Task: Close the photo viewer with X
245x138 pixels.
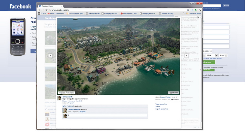Action: tap(198, 17)
